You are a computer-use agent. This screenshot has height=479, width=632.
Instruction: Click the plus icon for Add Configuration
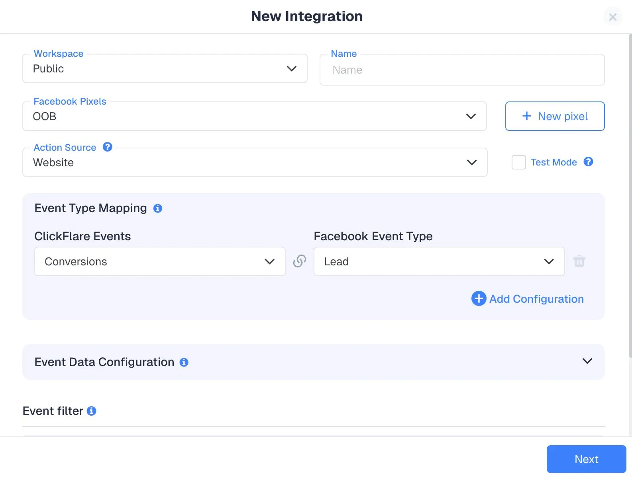tap(479, 298)
